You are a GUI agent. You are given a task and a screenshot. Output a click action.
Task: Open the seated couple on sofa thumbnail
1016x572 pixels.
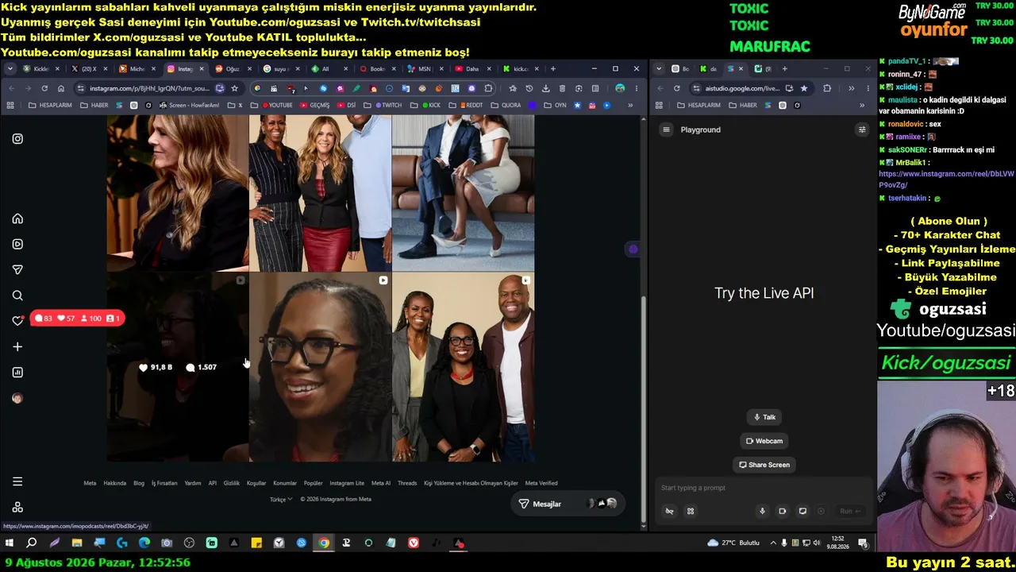click(463, 192)
